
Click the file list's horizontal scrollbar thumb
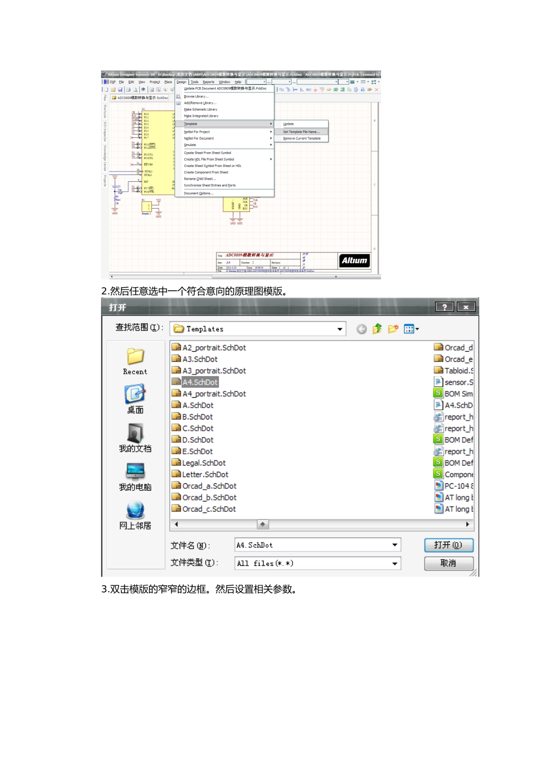point(262,524)
